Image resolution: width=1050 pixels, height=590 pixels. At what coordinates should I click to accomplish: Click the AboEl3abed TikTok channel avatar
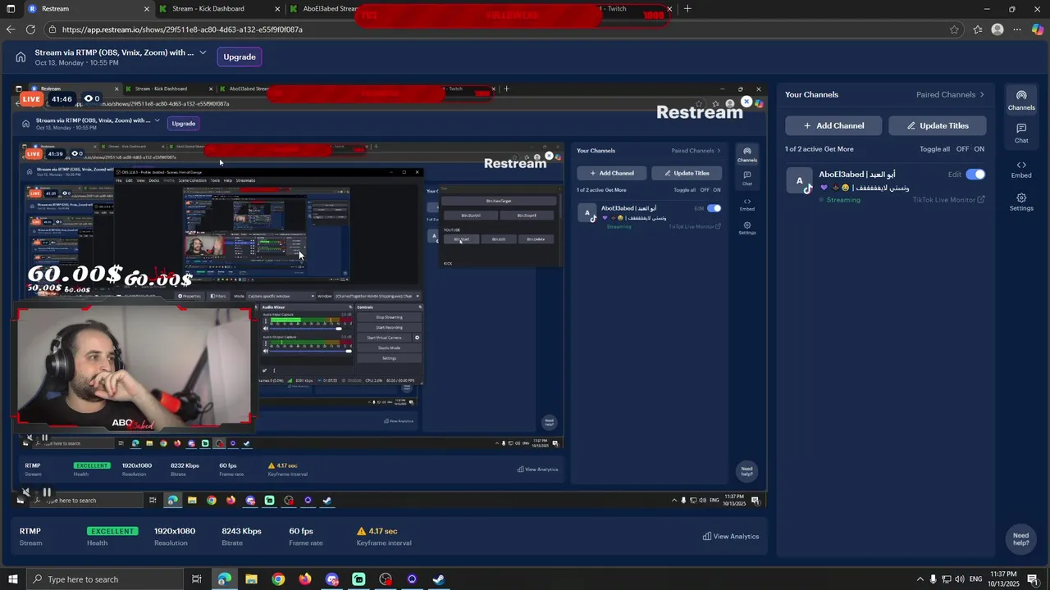click(x=800, y=180)
